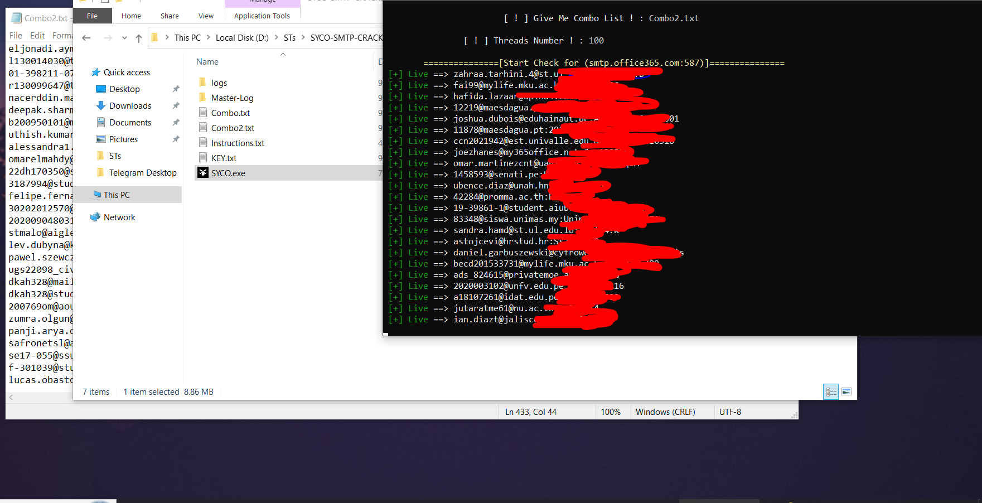982x503 pixels.
Task: Open Notepad's File menu
Action: coord(16,36)
